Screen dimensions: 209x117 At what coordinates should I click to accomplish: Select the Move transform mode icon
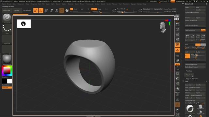pos(46,10)
